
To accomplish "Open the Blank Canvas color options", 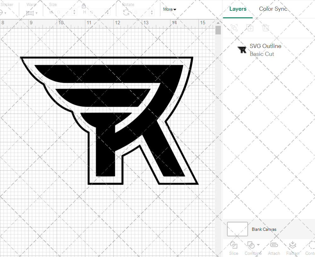I will (x=264, y=229).
